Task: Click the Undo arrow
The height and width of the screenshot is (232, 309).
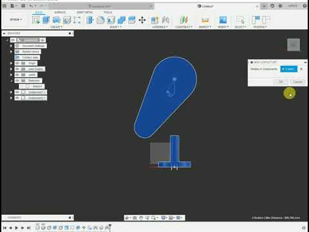Action: (x=31, y=6)
